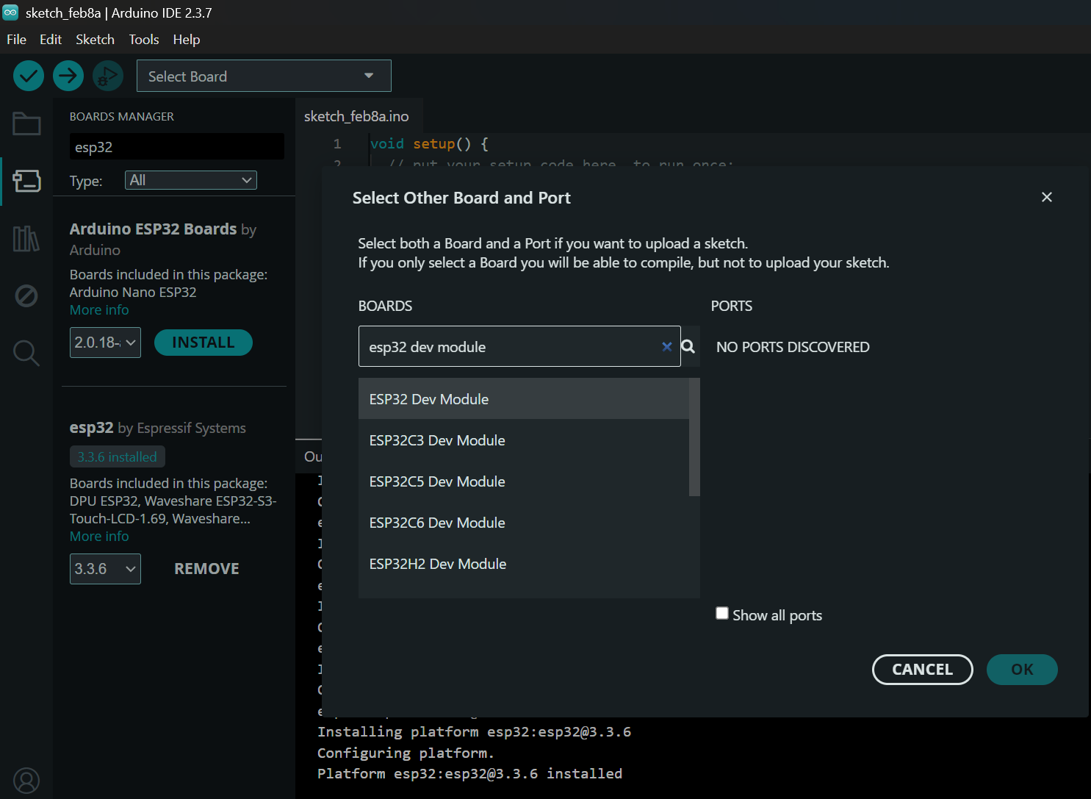The image size is (1091, 799).
Task: Start the debugger with the Debug icon
Action: (108, 76)
